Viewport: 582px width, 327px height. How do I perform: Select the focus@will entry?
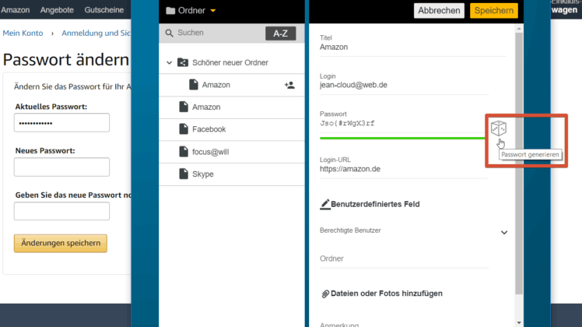(232, 152)
